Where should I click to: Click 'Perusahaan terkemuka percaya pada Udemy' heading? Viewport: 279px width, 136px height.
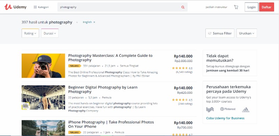point(228,89)
